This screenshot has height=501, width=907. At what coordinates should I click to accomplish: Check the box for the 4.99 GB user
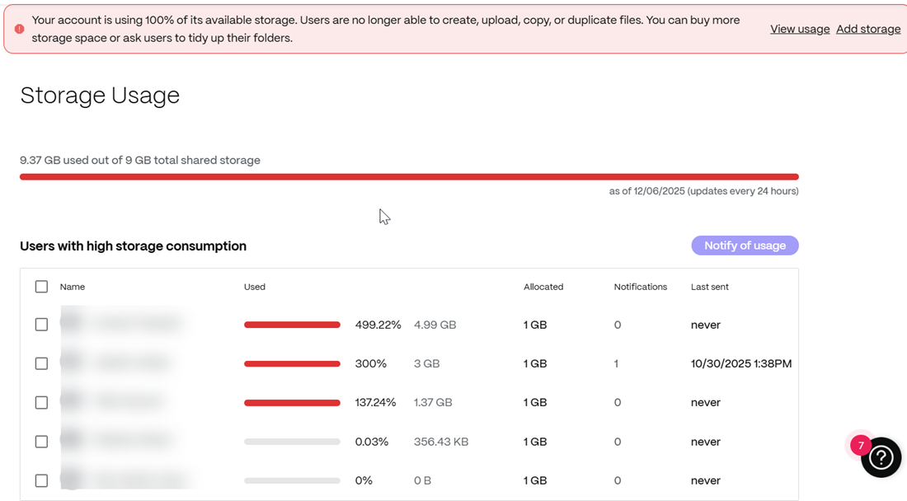coord(41,325)
